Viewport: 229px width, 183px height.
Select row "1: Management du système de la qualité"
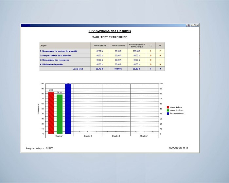102,51
